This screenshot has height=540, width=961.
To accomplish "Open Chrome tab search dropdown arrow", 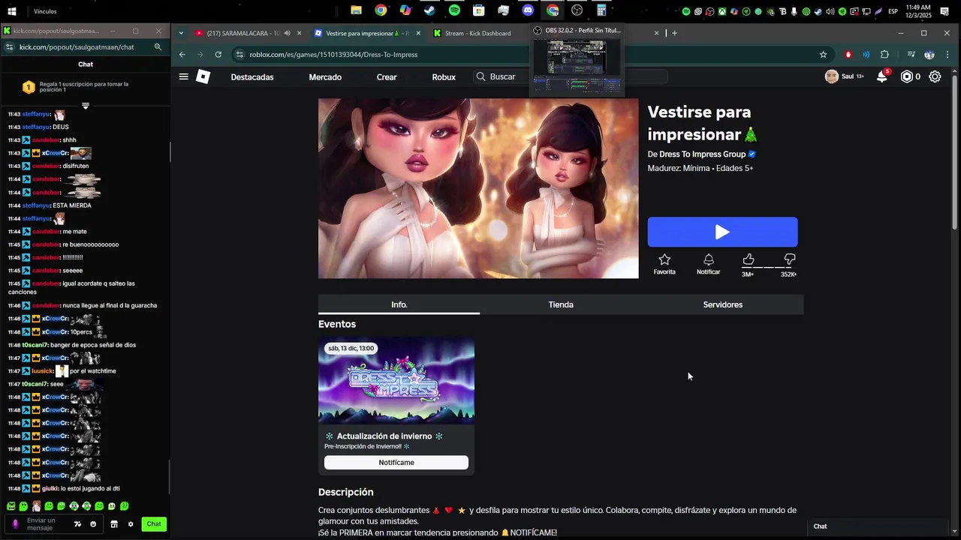I will (x=181, y=33).
